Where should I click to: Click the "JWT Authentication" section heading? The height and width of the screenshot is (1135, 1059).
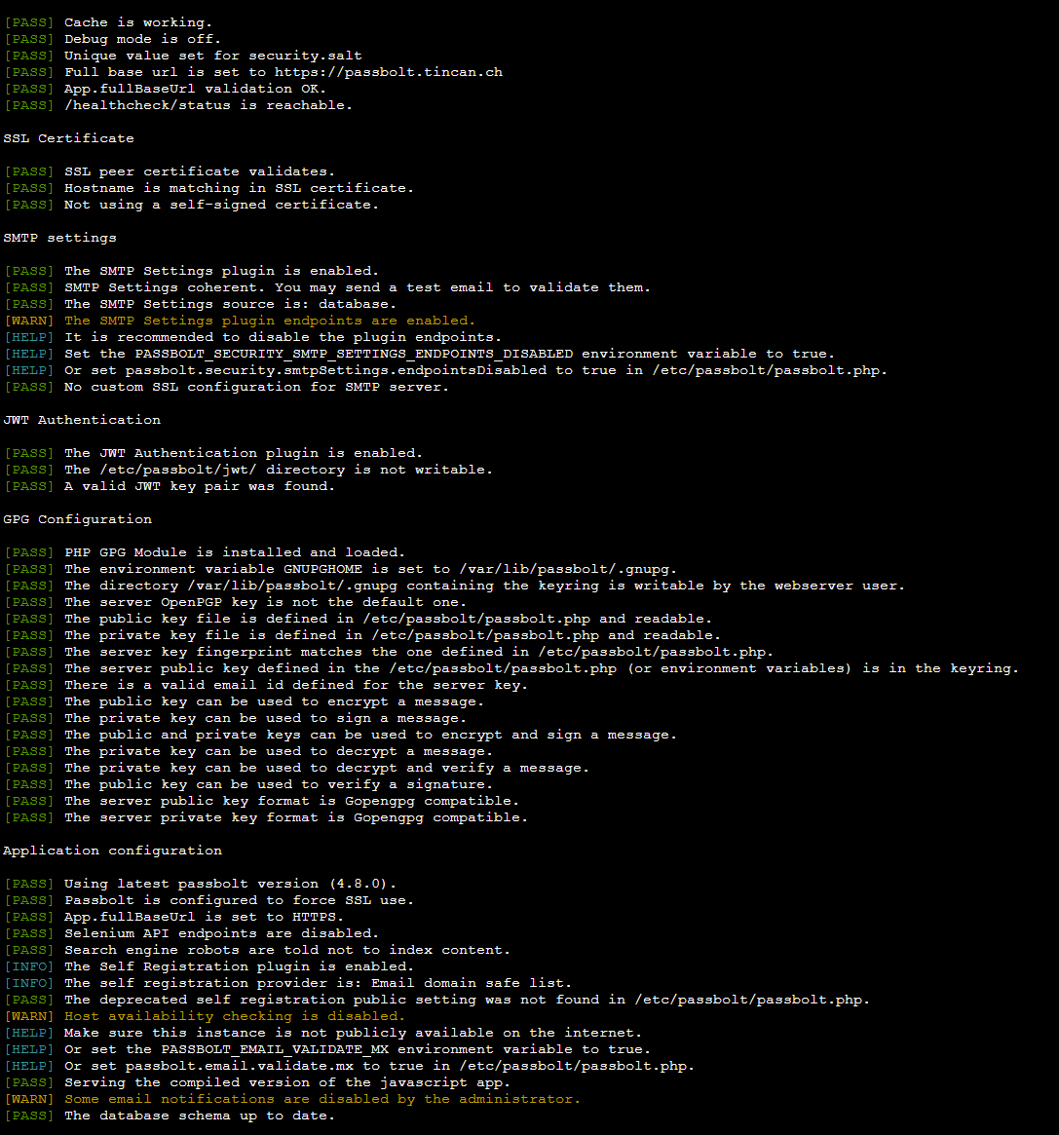point(82,420)
